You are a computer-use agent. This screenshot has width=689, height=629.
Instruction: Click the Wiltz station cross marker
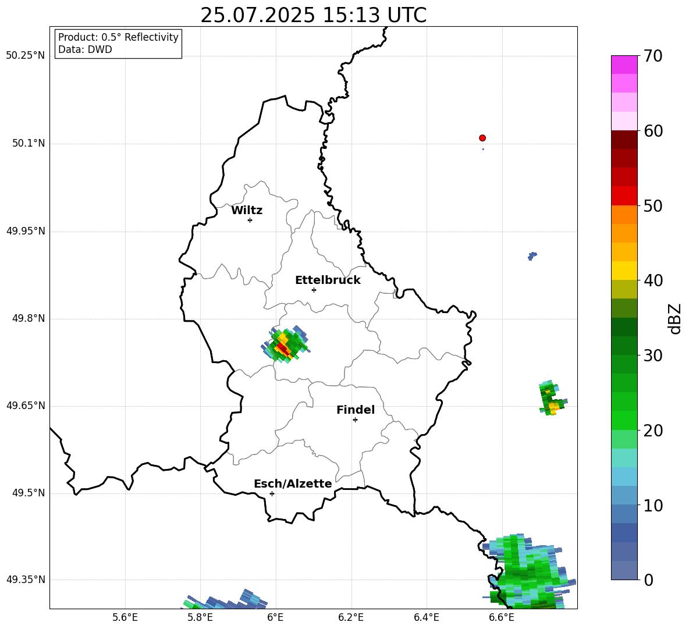click(x=250, y=220)
